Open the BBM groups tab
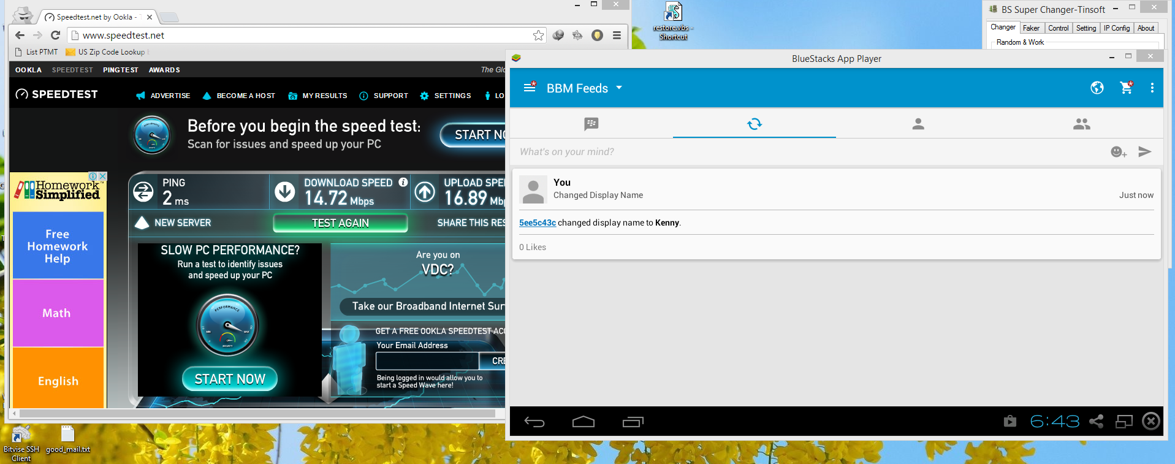 click(x=1082, y=124)
